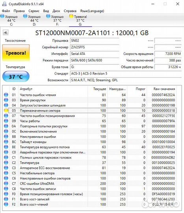Click the Режим передачи field SATA/600
Screen dimensions: 184x213
pyautogui.click(x=95, y=60)
